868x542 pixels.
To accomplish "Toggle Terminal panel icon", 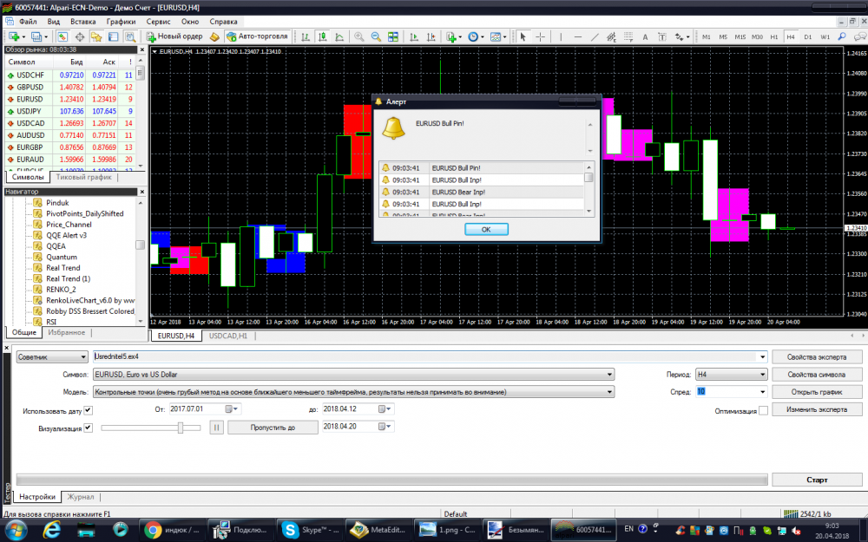I will coord(114,36).
